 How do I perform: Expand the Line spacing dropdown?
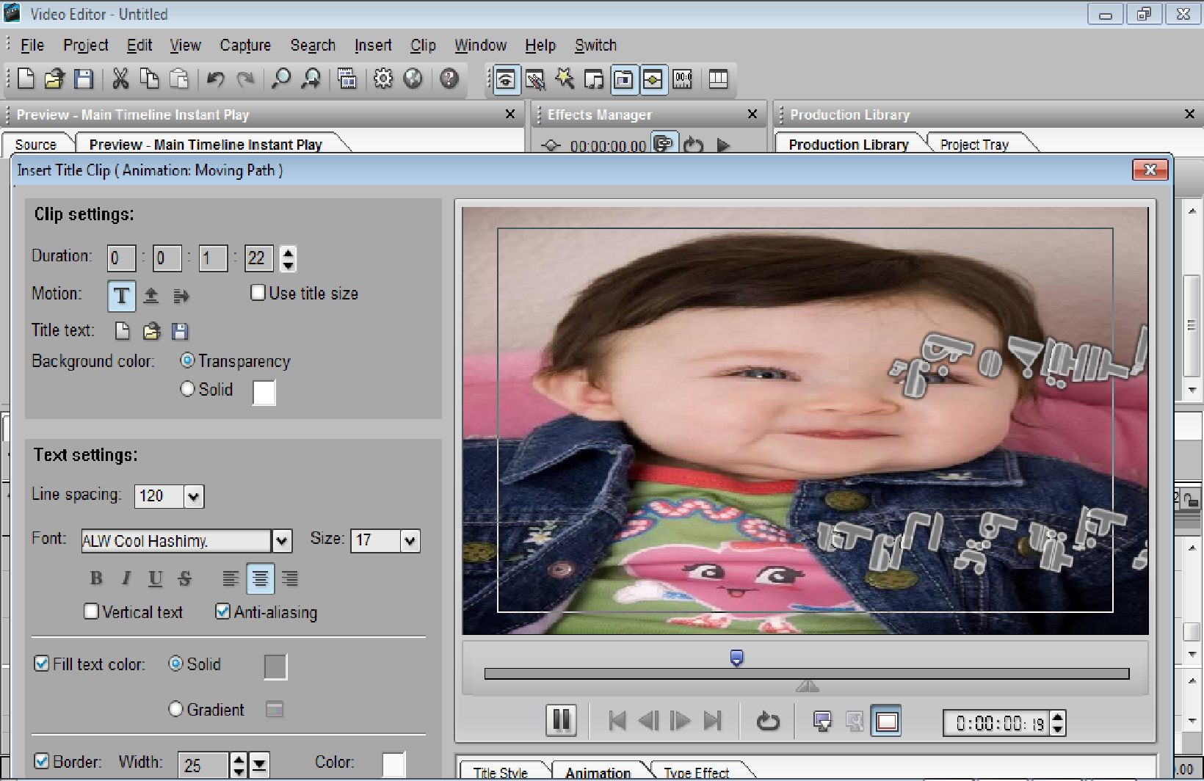(x=193, y=496)
